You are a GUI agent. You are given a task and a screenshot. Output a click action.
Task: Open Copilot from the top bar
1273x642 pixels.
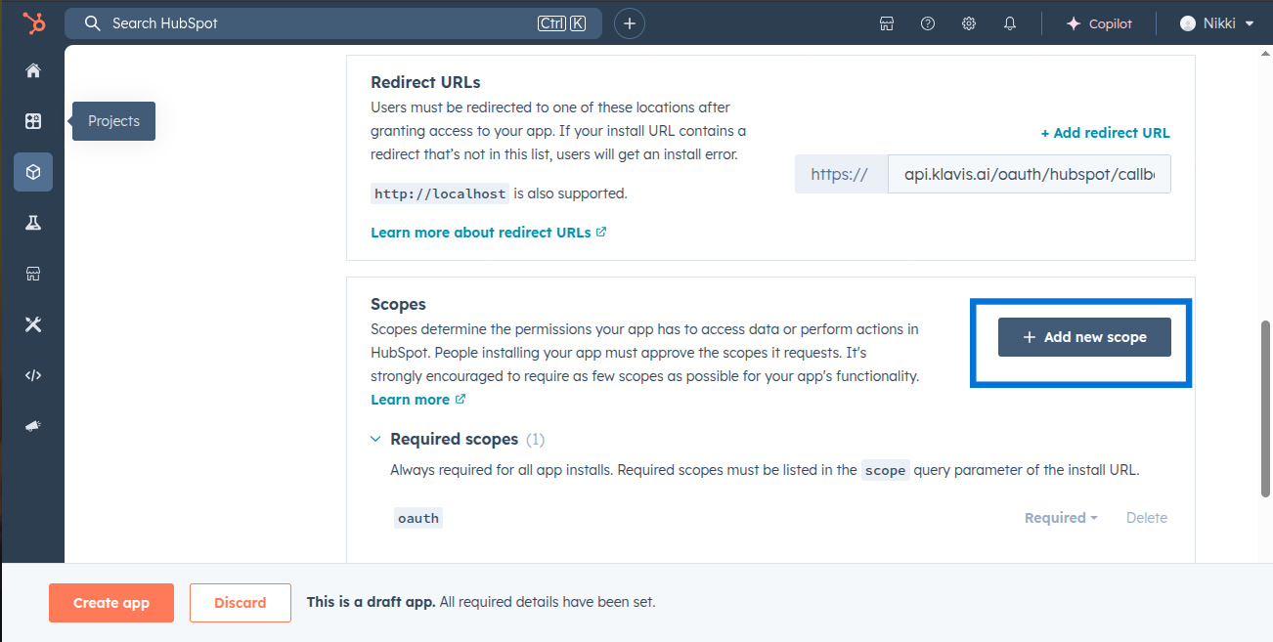(1099, 23)
